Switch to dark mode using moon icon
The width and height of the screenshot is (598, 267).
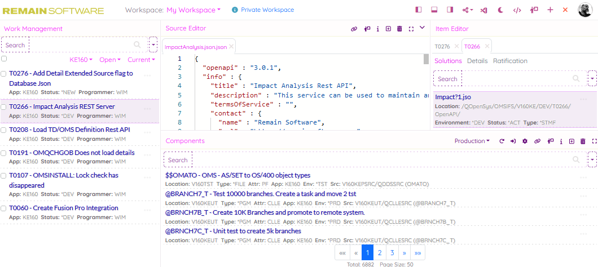500,10
